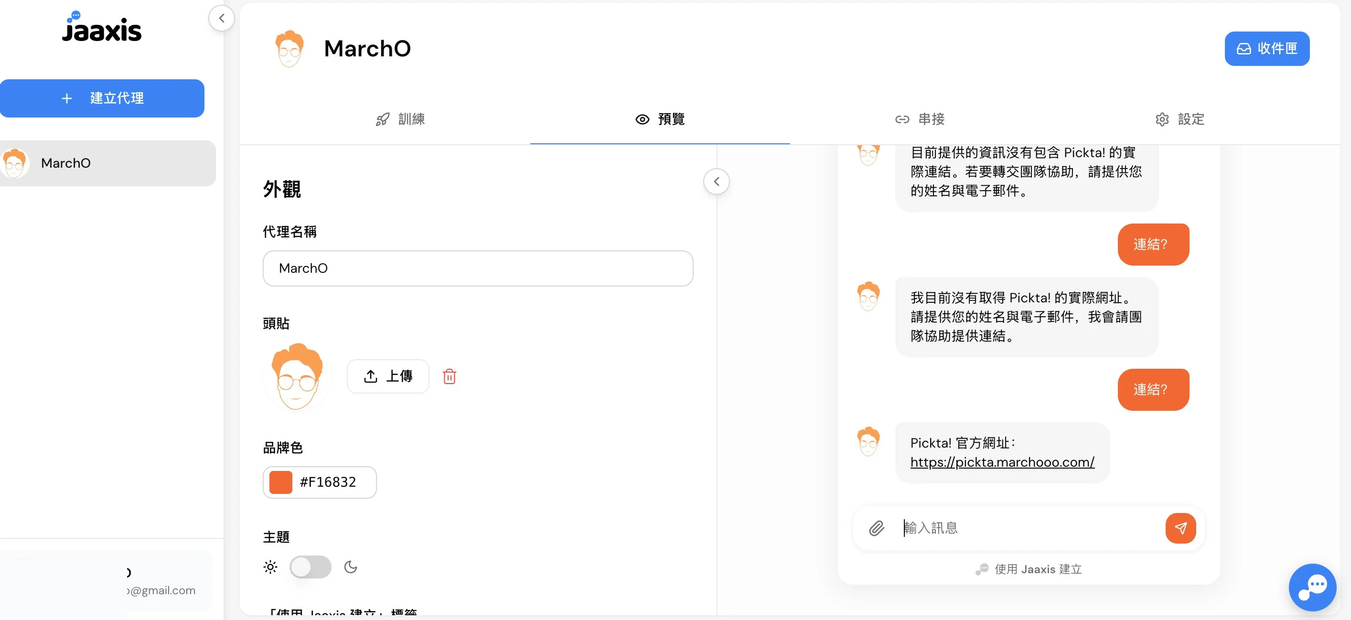Open the blue chat widget bubble
The width and height of the screenshot is (1351, 620).
click(1312, 587)
